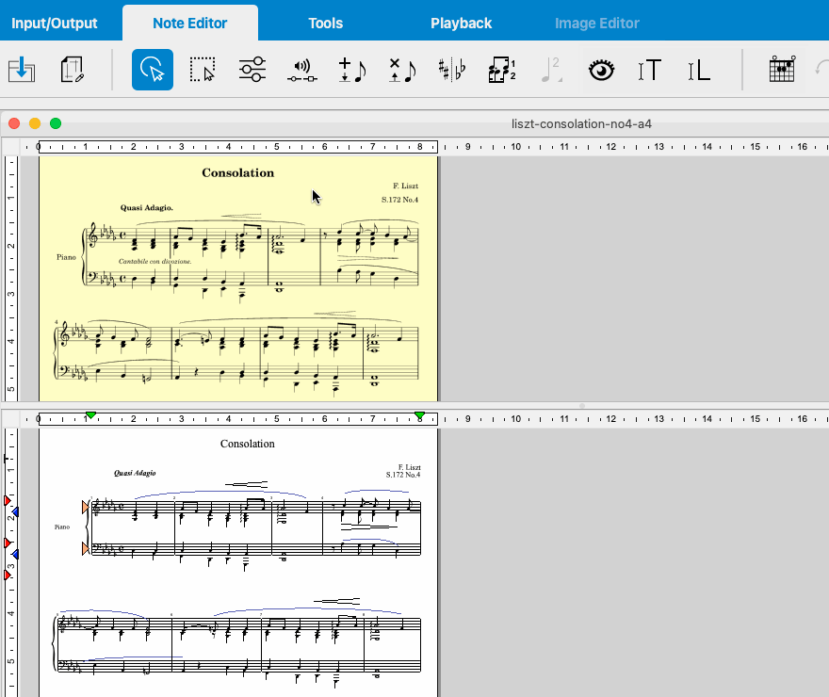Viewport: 829px width, 697px height.
Task: Choose the delete note tool
Action: tap(402, 70)
